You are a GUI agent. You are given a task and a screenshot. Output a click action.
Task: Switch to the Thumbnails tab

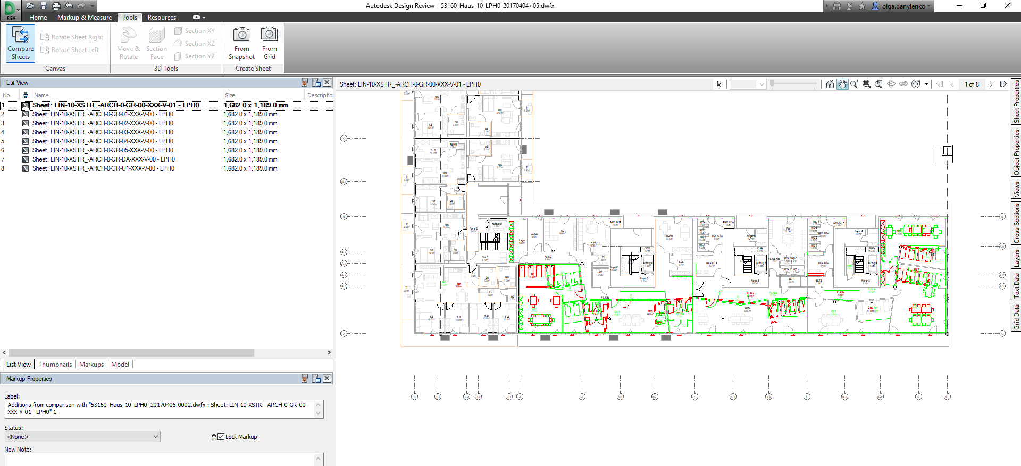coord(55,365)
